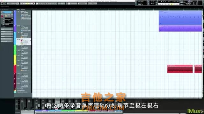The height and width of the screenshot is (114, 204).
Task: Toggle the yellow cycle button on the transport panel
Action: tap(172, 4)
